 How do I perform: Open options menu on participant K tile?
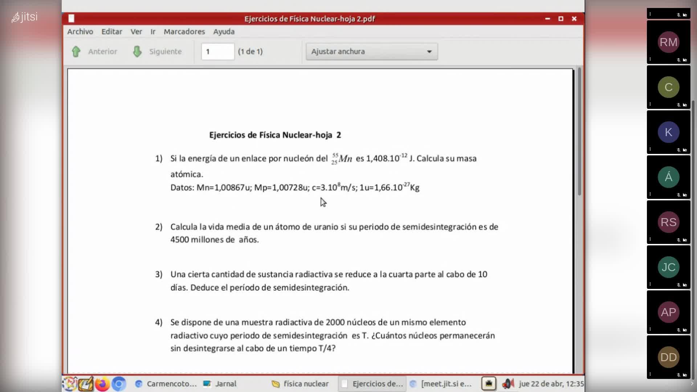click(650, 149)
